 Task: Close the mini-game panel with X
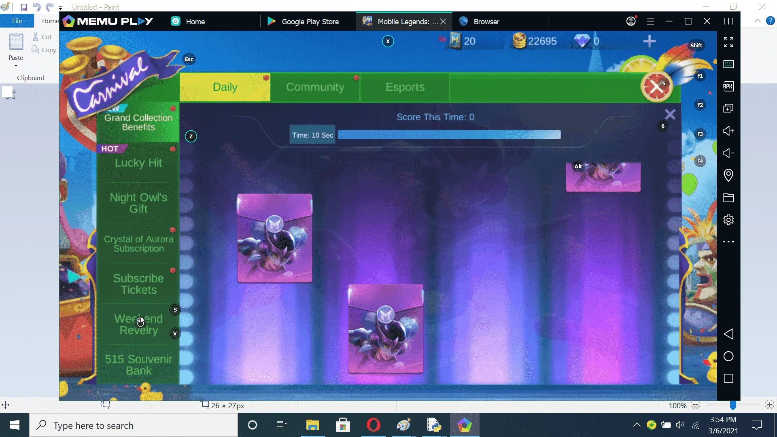point(670,115)
